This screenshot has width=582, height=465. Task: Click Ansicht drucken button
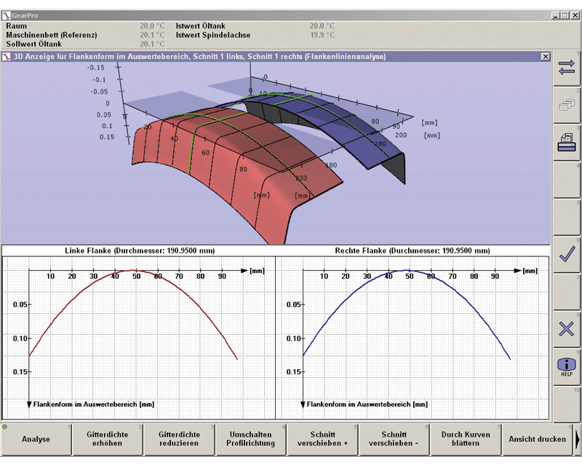537,440
